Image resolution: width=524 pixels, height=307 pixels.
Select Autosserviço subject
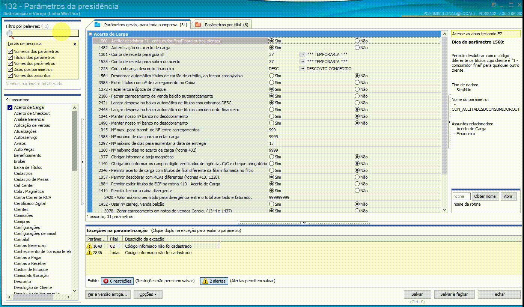pyautogui.click(x=26, y=137)
